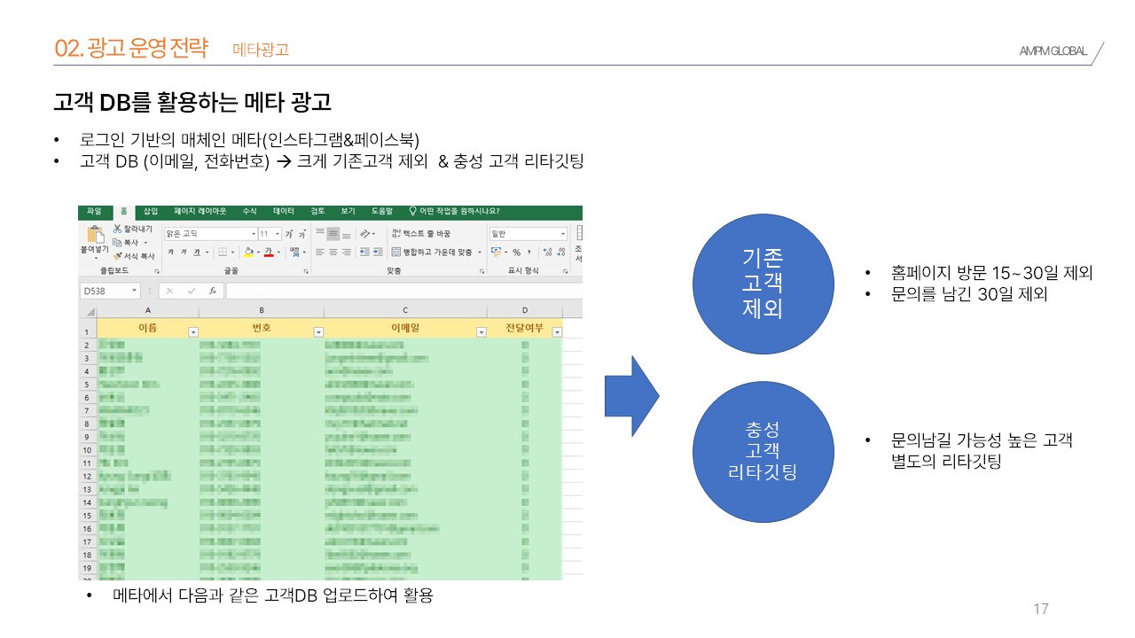Apply center horizontal alignment to cells

click(333, 252)
